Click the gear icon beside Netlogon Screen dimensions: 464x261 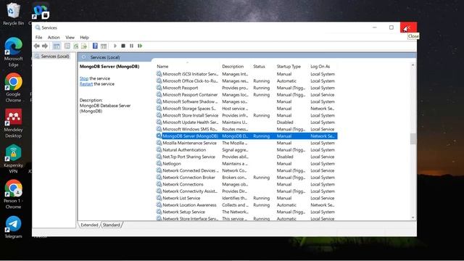click(x=159, y=163)
